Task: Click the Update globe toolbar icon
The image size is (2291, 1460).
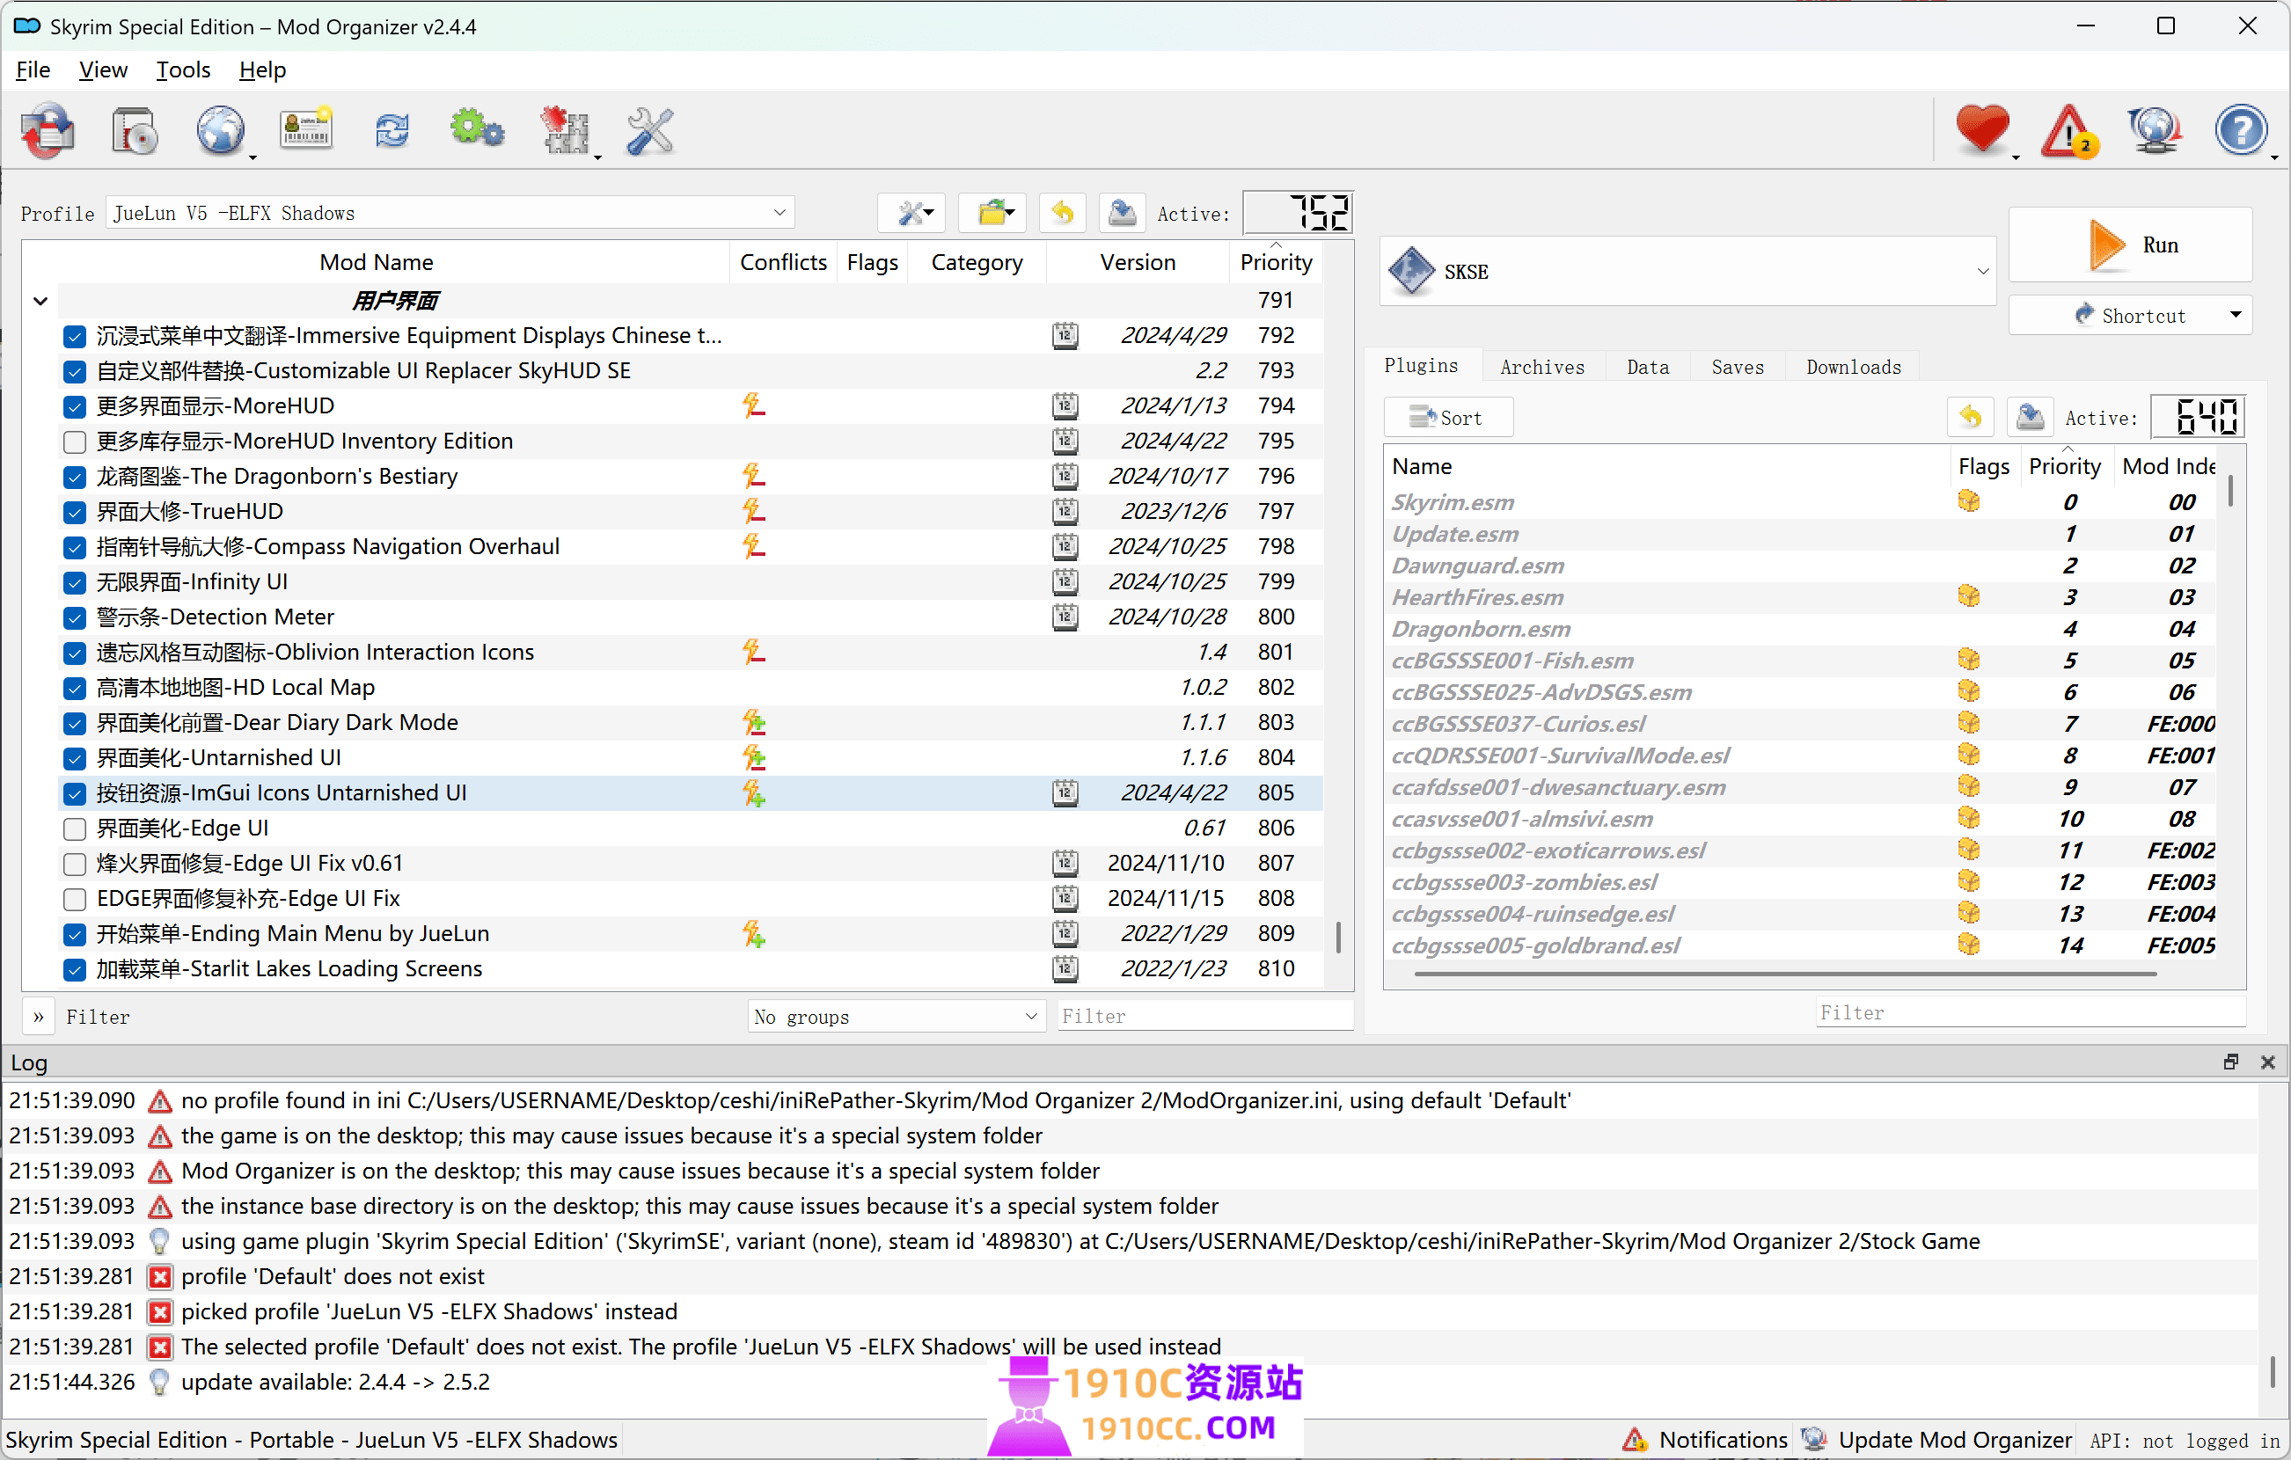Action: tap(2154, 130)
